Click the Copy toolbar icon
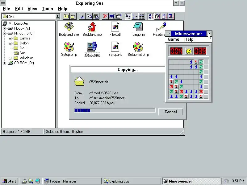Image resolution: width=247 pixels, height=185 pixels. click(89, 16)
